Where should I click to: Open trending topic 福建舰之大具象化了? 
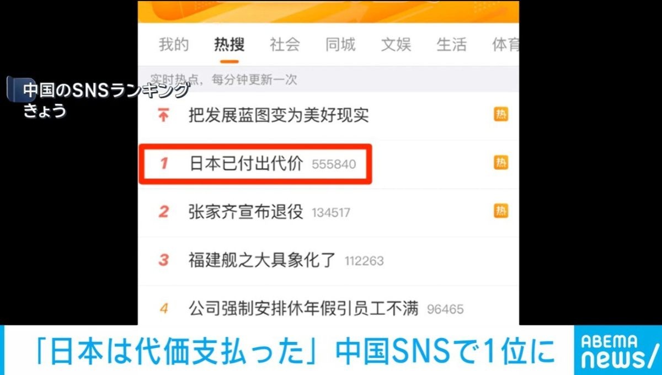tap(263, 260)
